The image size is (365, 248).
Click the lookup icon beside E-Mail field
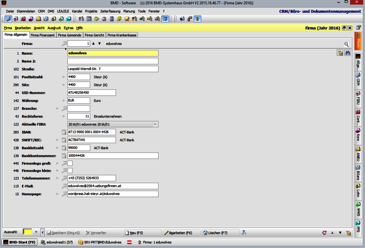point(64,186)
